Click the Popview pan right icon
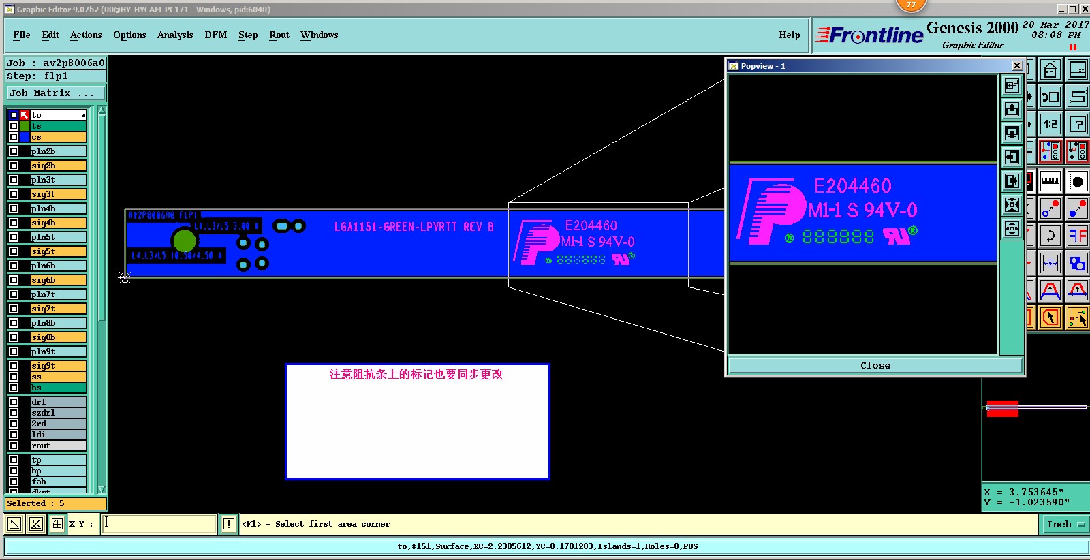The height and width of the screenshot is (560, 1090). click(x=1012, y=181)
